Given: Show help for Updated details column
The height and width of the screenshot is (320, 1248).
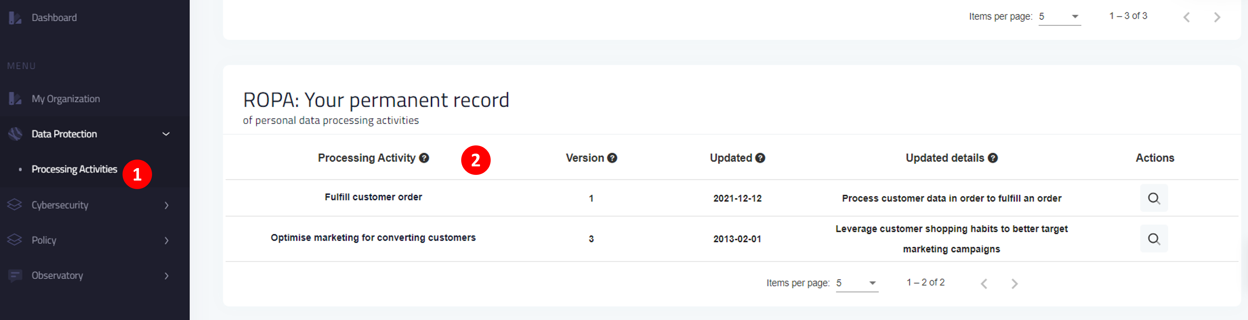Looking at the screenshot, I should click(x=993, y=158).
